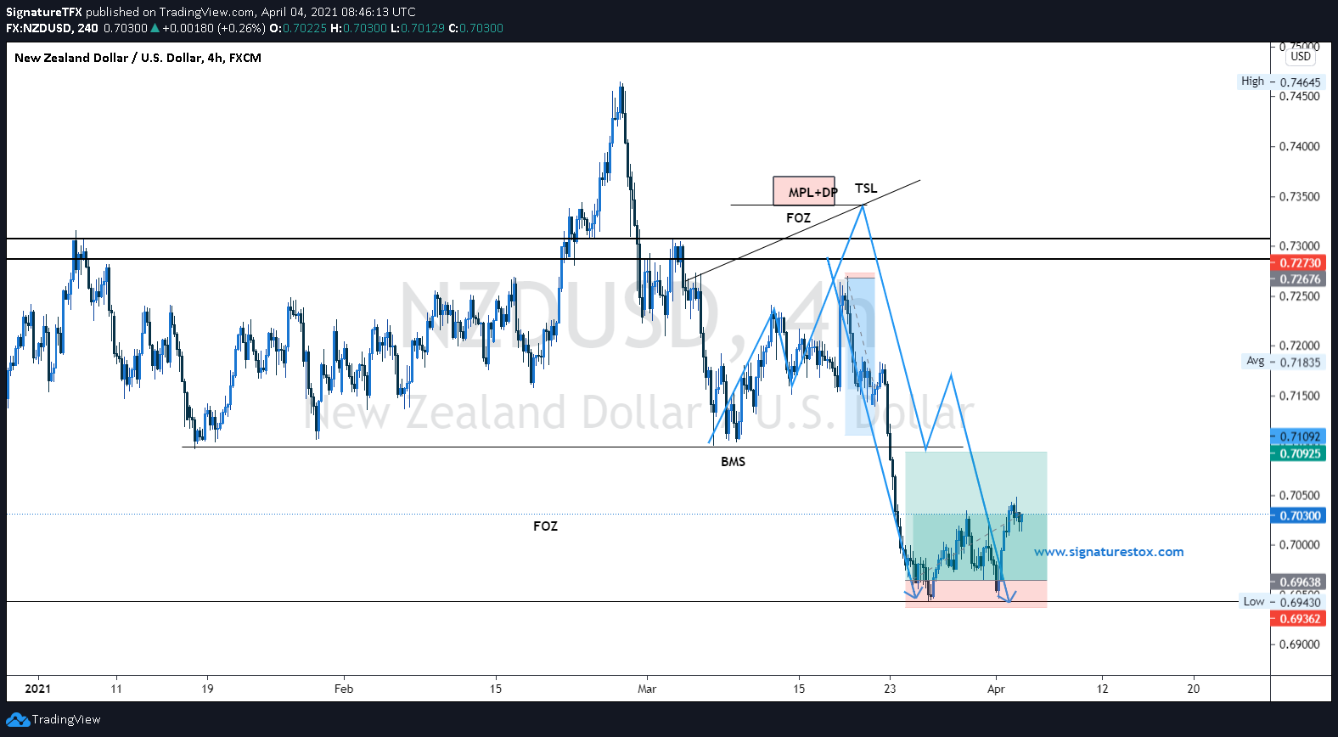Click the green 0.70925 price tag
This screenshot has width=1338, height=737.
(1300, 453)
